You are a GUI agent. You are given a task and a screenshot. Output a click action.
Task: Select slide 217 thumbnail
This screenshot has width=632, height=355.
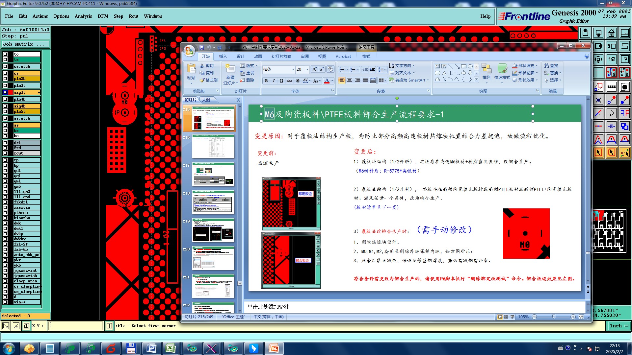[213, 174]
